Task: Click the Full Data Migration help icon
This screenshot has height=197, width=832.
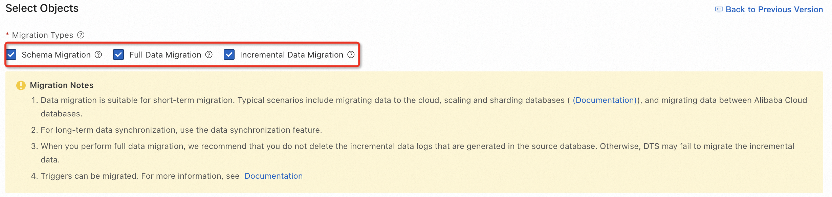Action: tap(209, 54)
